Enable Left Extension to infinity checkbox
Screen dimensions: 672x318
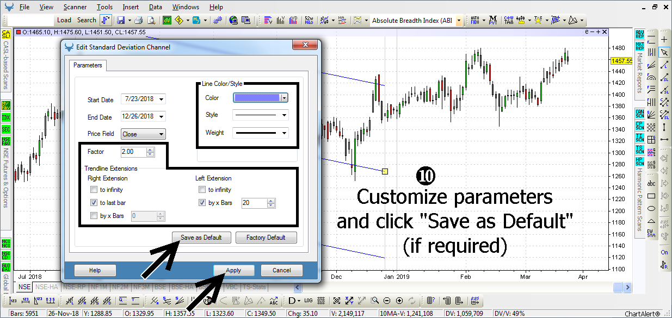coord(202,190)
